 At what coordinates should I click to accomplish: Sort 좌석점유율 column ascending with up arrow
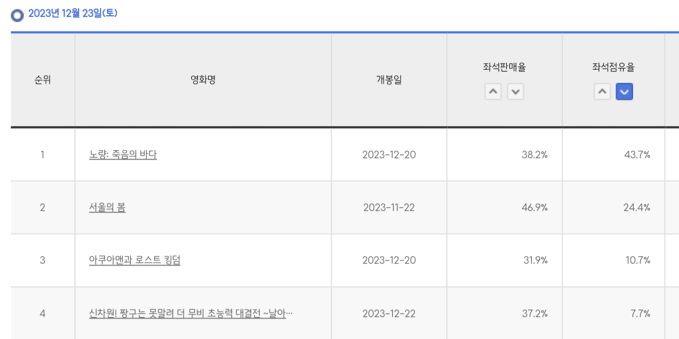(602, 92)
